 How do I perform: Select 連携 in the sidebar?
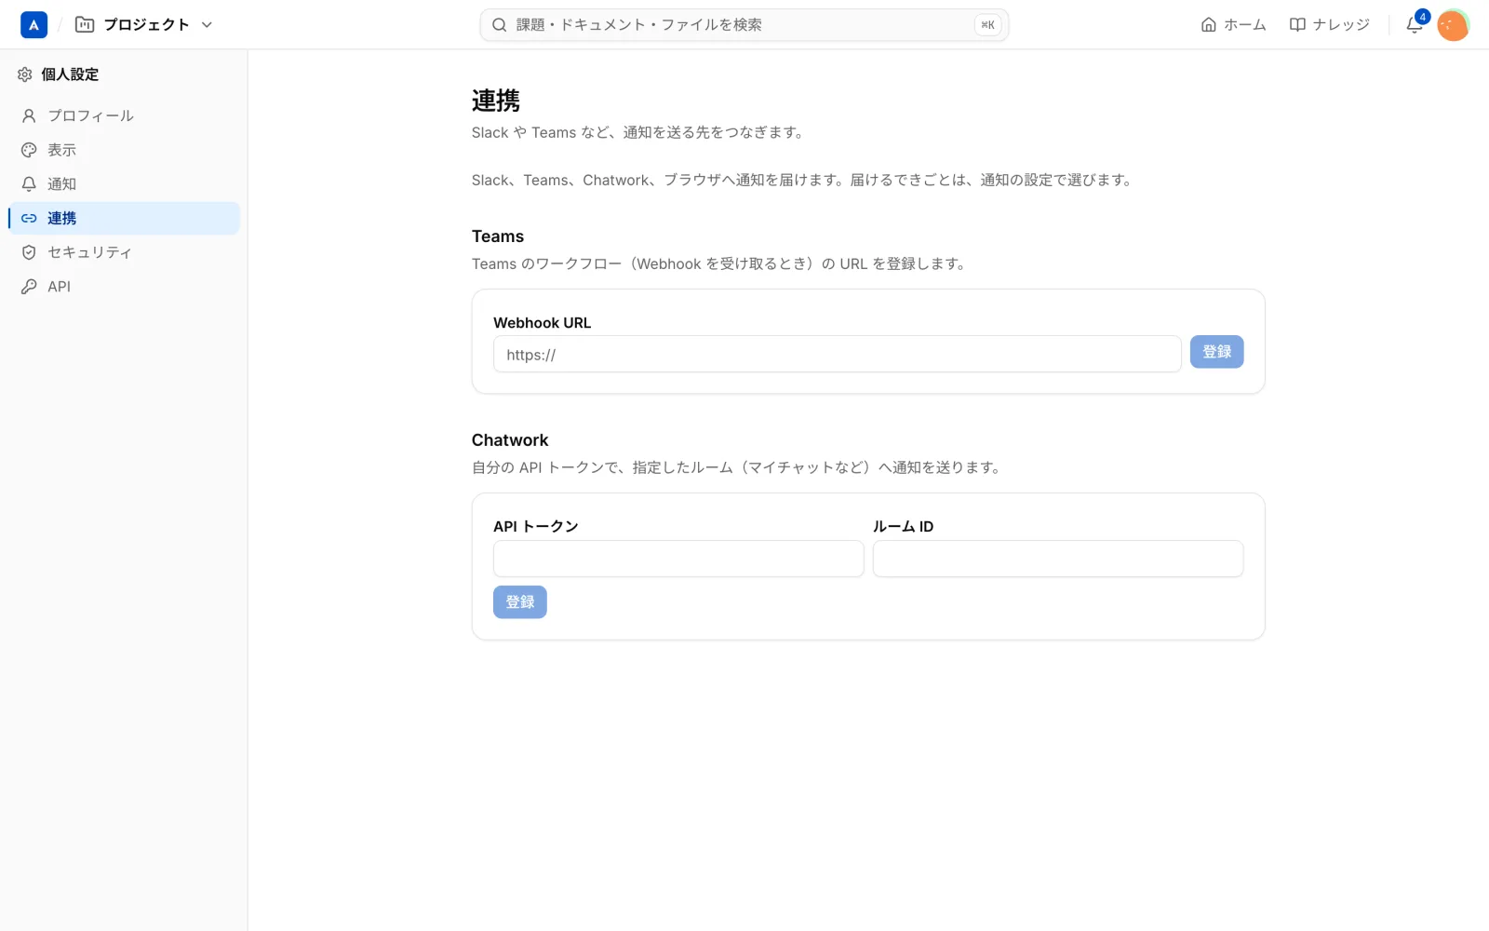click(124, 218)
